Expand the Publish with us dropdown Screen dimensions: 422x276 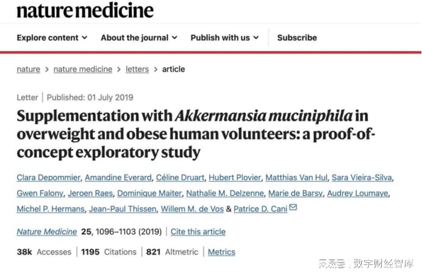[225, 38]
